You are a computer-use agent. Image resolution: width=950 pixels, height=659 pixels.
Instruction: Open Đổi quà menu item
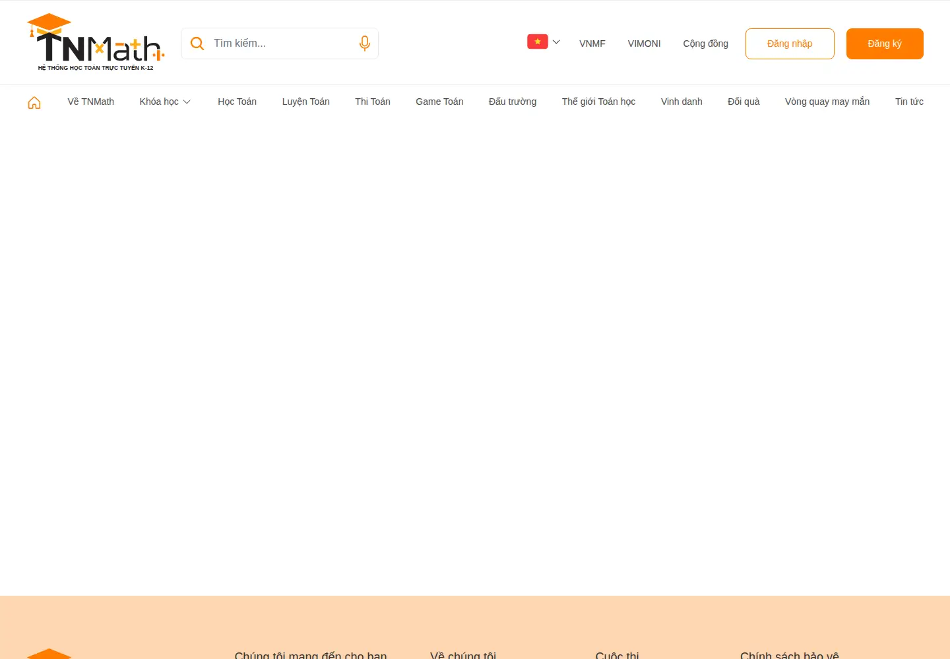(744, 101)
